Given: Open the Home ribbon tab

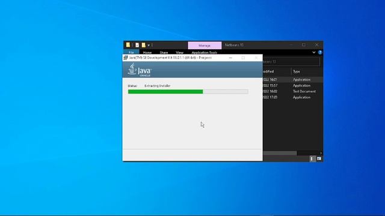Looking at the screenshot, I should tap(147, 52).
